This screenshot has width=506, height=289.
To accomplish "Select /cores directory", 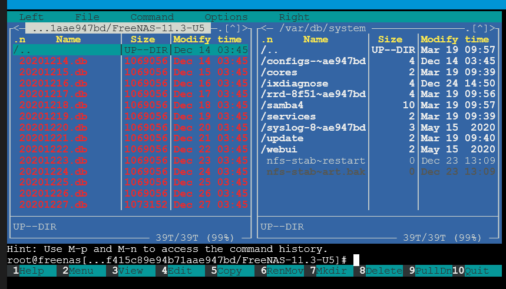I will [x=378, y=72].
